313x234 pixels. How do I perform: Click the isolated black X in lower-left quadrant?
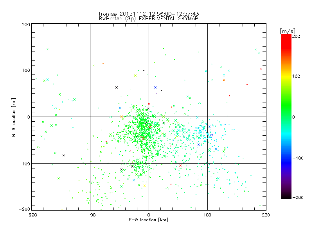(64, 155)
